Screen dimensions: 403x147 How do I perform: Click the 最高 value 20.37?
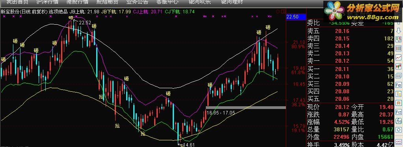click(386, 114)
